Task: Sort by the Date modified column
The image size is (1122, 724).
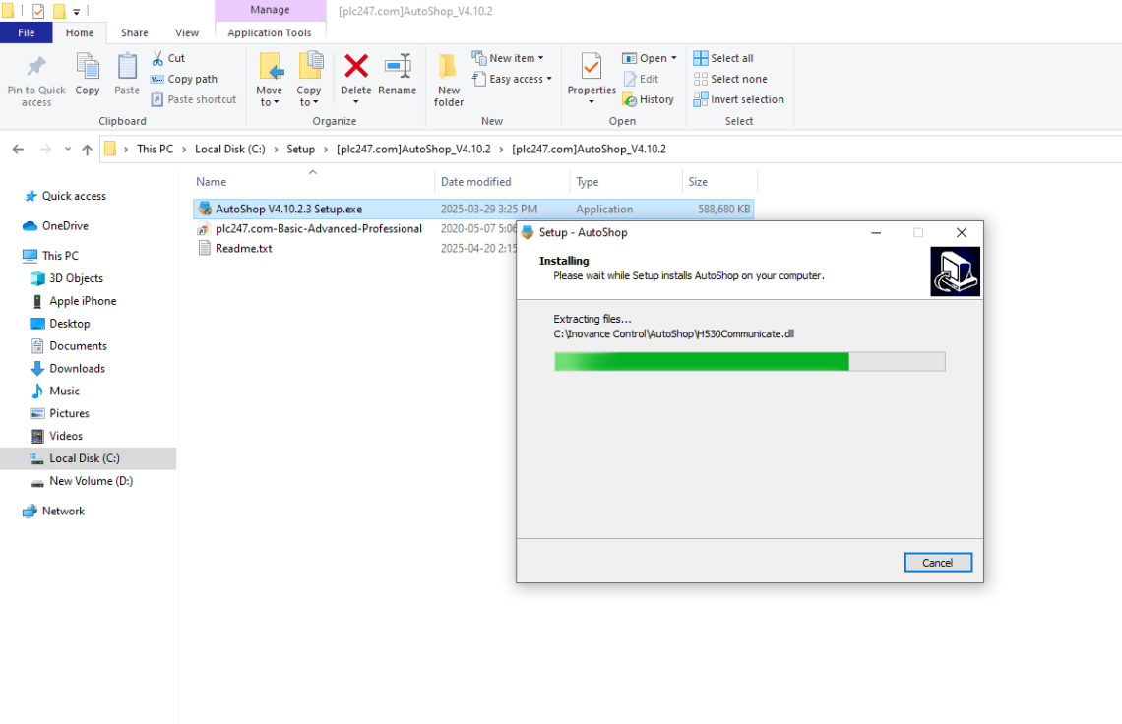Action: pyautogui.click(x=502, y=182)
